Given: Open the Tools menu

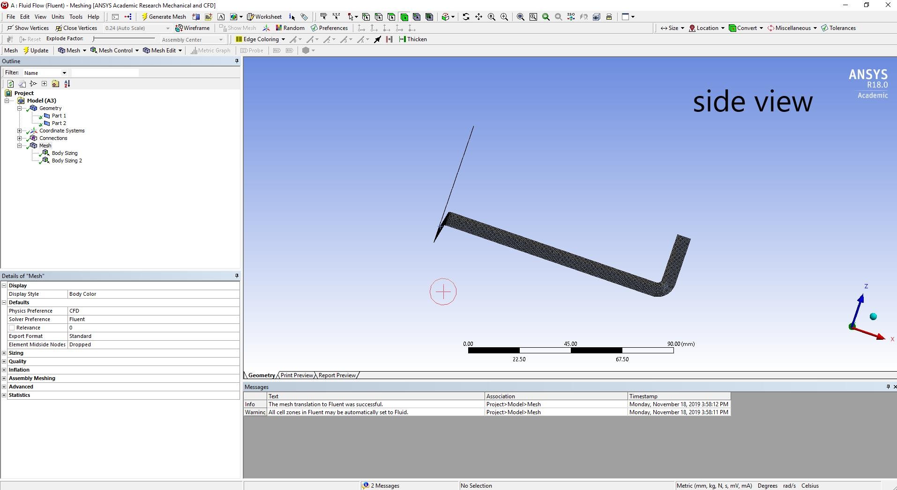Looking at the screenshot, I should [x=75, y=17].
